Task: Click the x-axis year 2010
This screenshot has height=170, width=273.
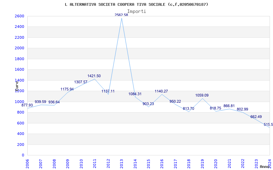Action: (81, 164)
